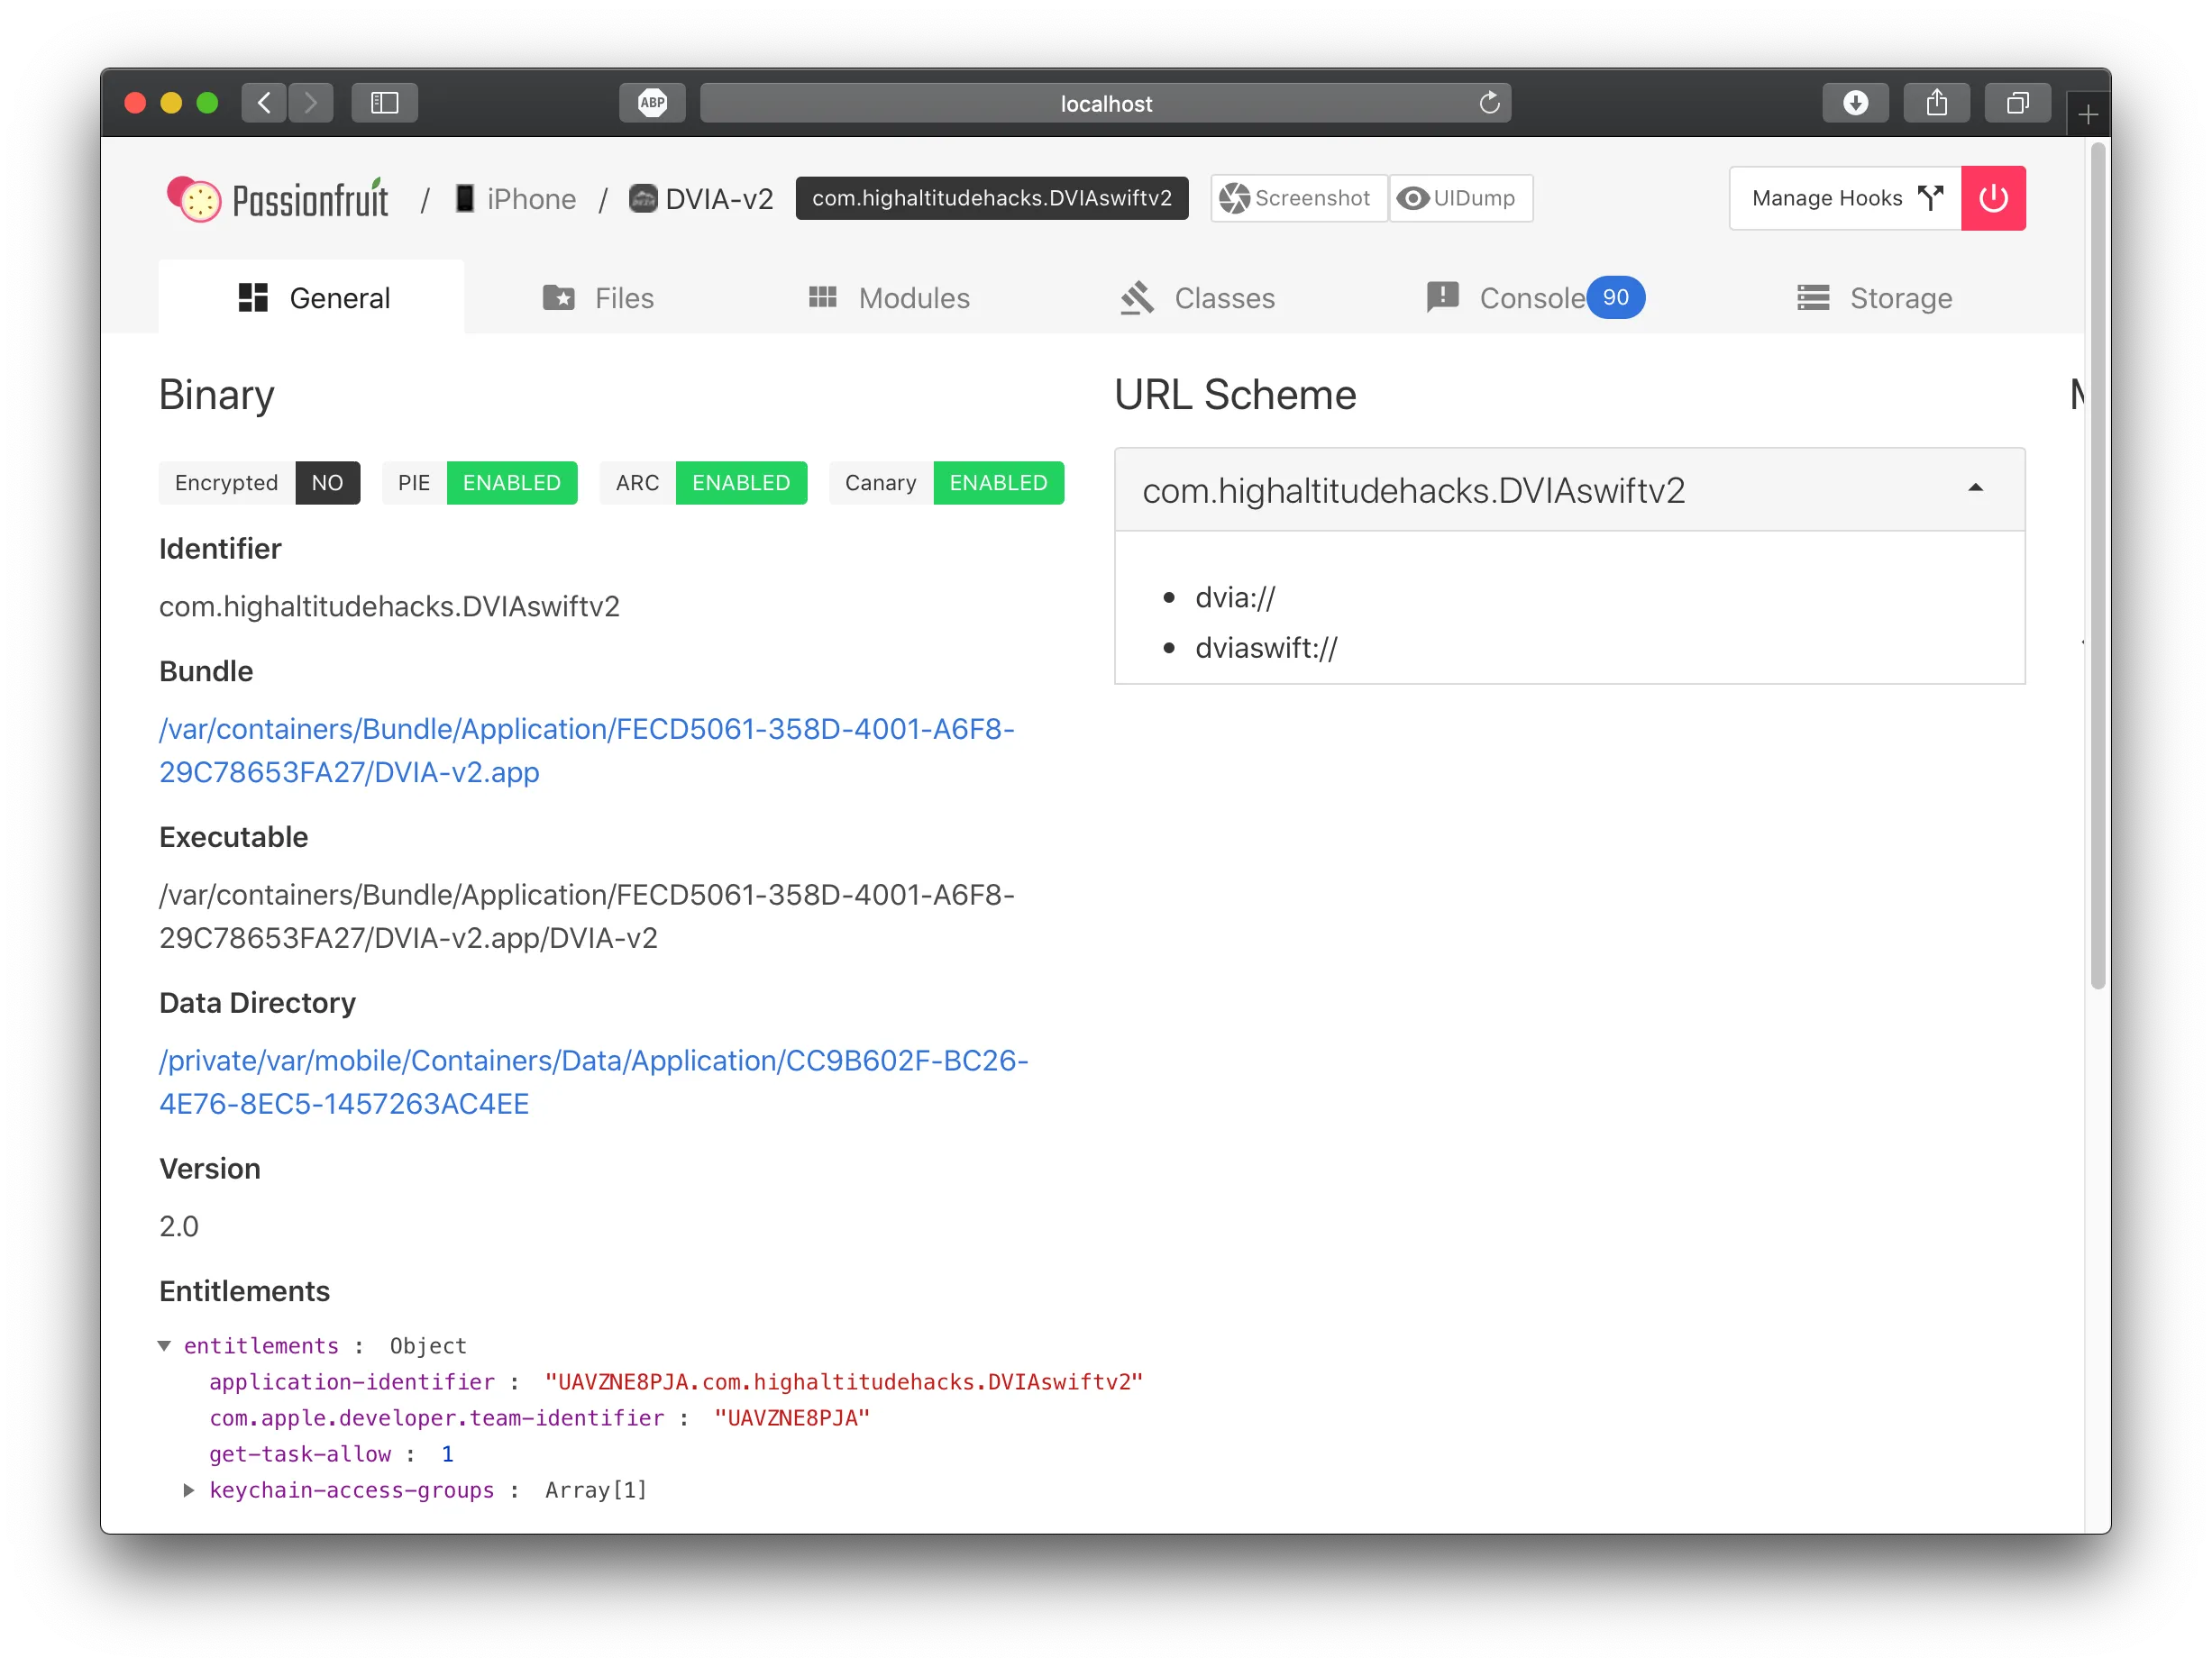
Task: Click the General dashboard icon
Action: coord(253,298)
